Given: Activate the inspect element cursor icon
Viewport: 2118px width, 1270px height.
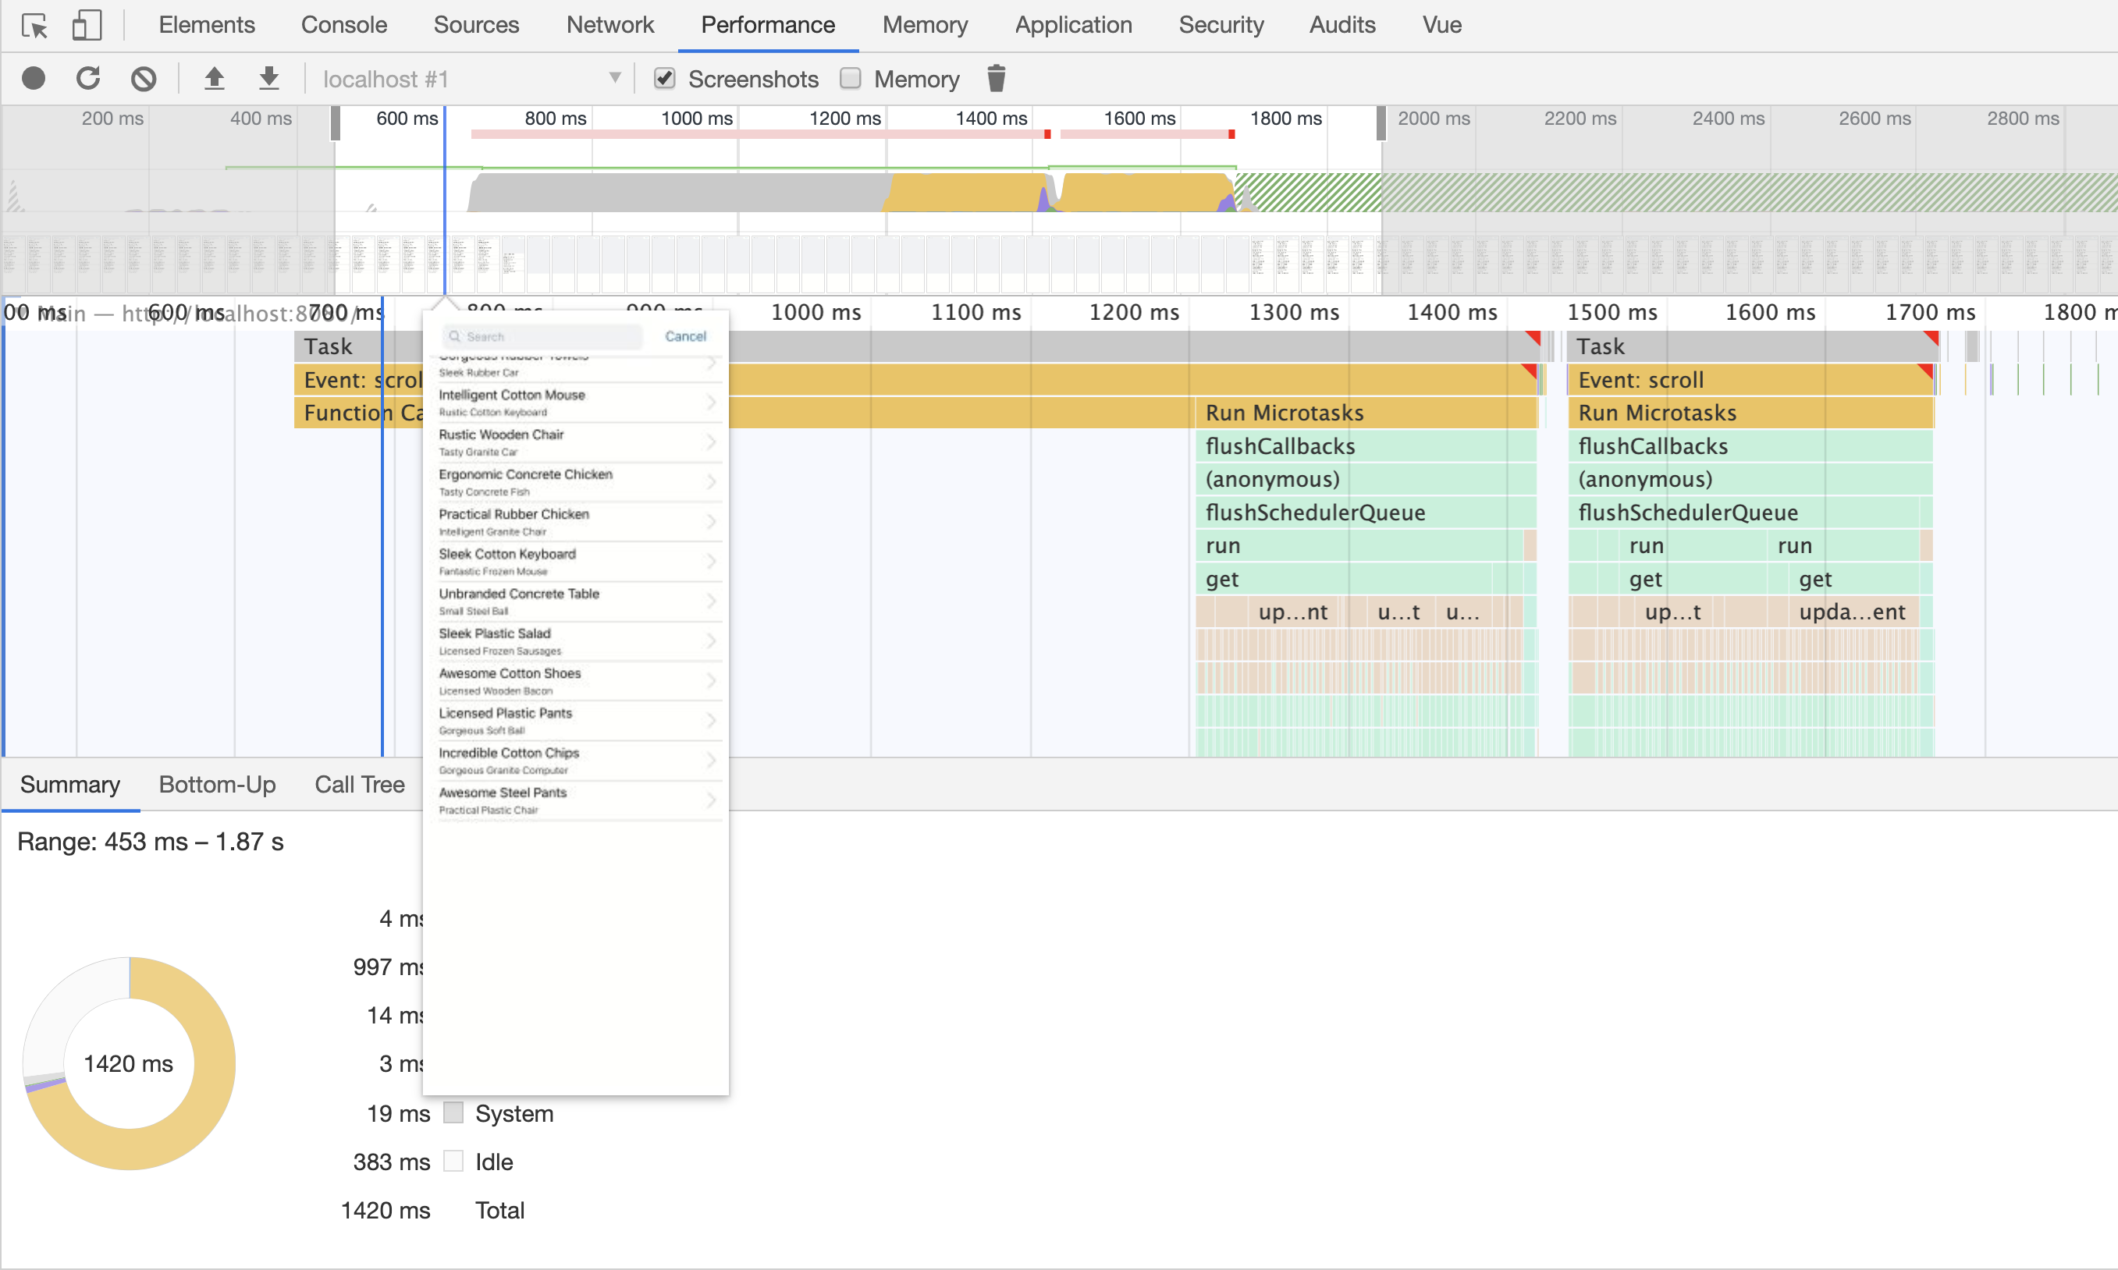Looking at the screenshot, I should 34,25.
